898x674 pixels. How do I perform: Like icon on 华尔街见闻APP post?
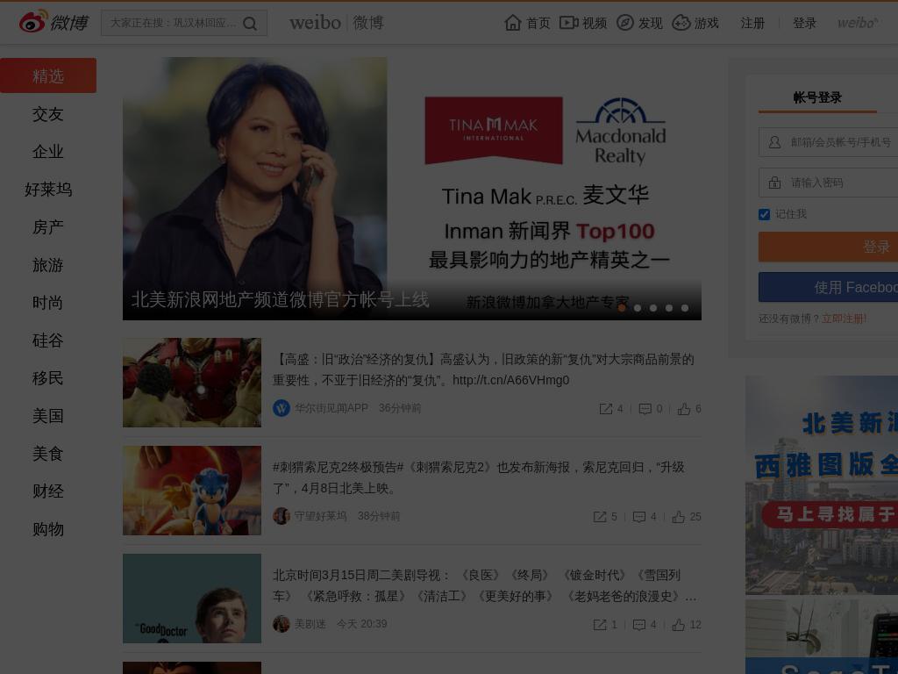pyautogui.click(x=684, y=409)
